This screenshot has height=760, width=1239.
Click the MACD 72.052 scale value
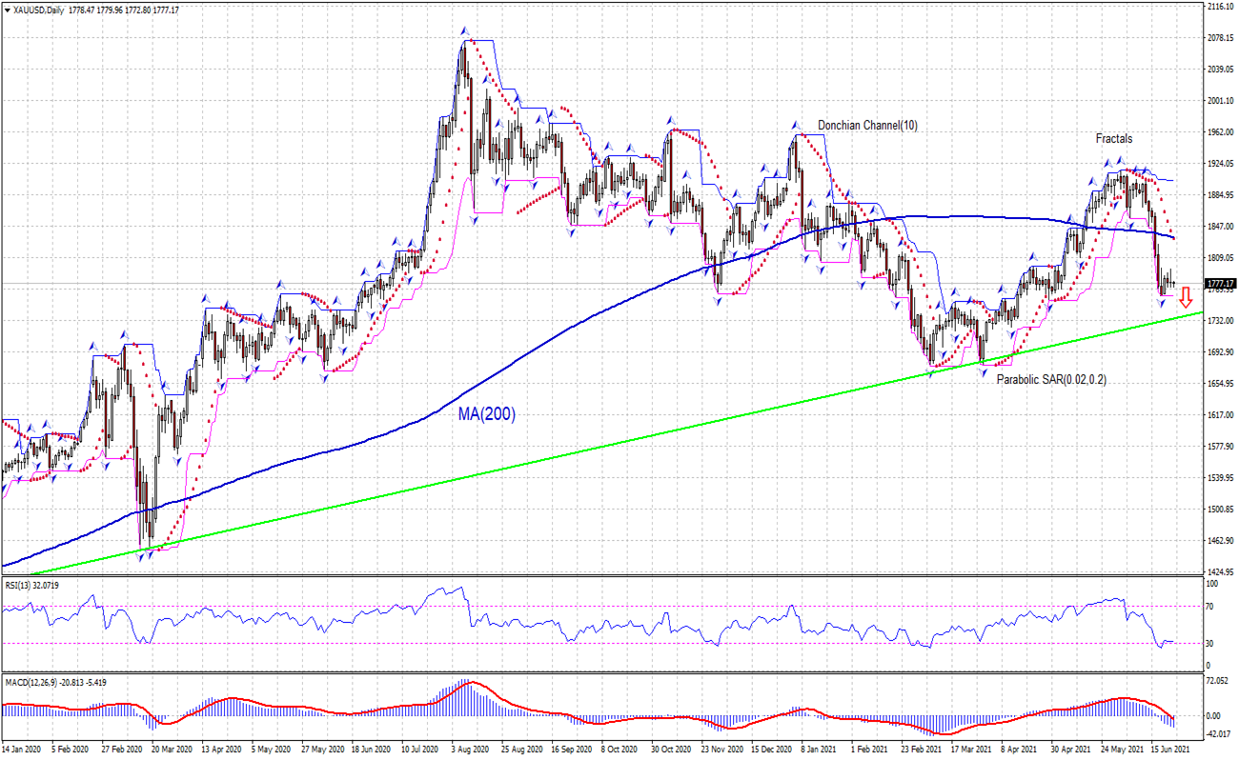coord(1217,683)
